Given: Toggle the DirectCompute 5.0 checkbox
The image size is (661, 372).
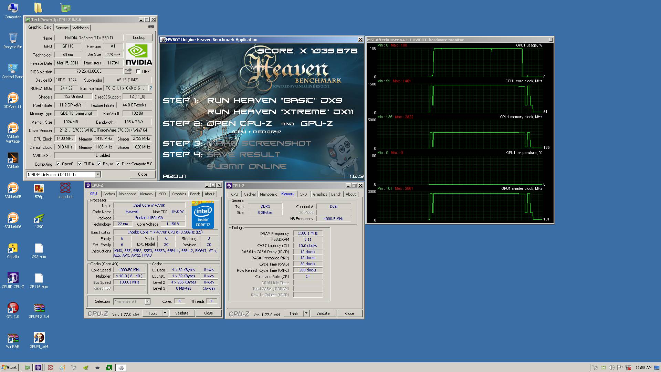Looking at the screenshot, I should tap(118, 164).
